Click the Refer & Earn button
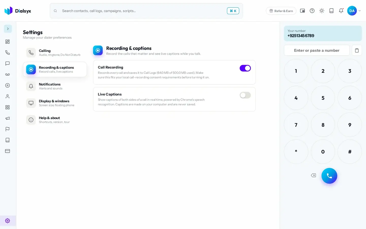This screenshot has height=229, width=366. [281, 11]
